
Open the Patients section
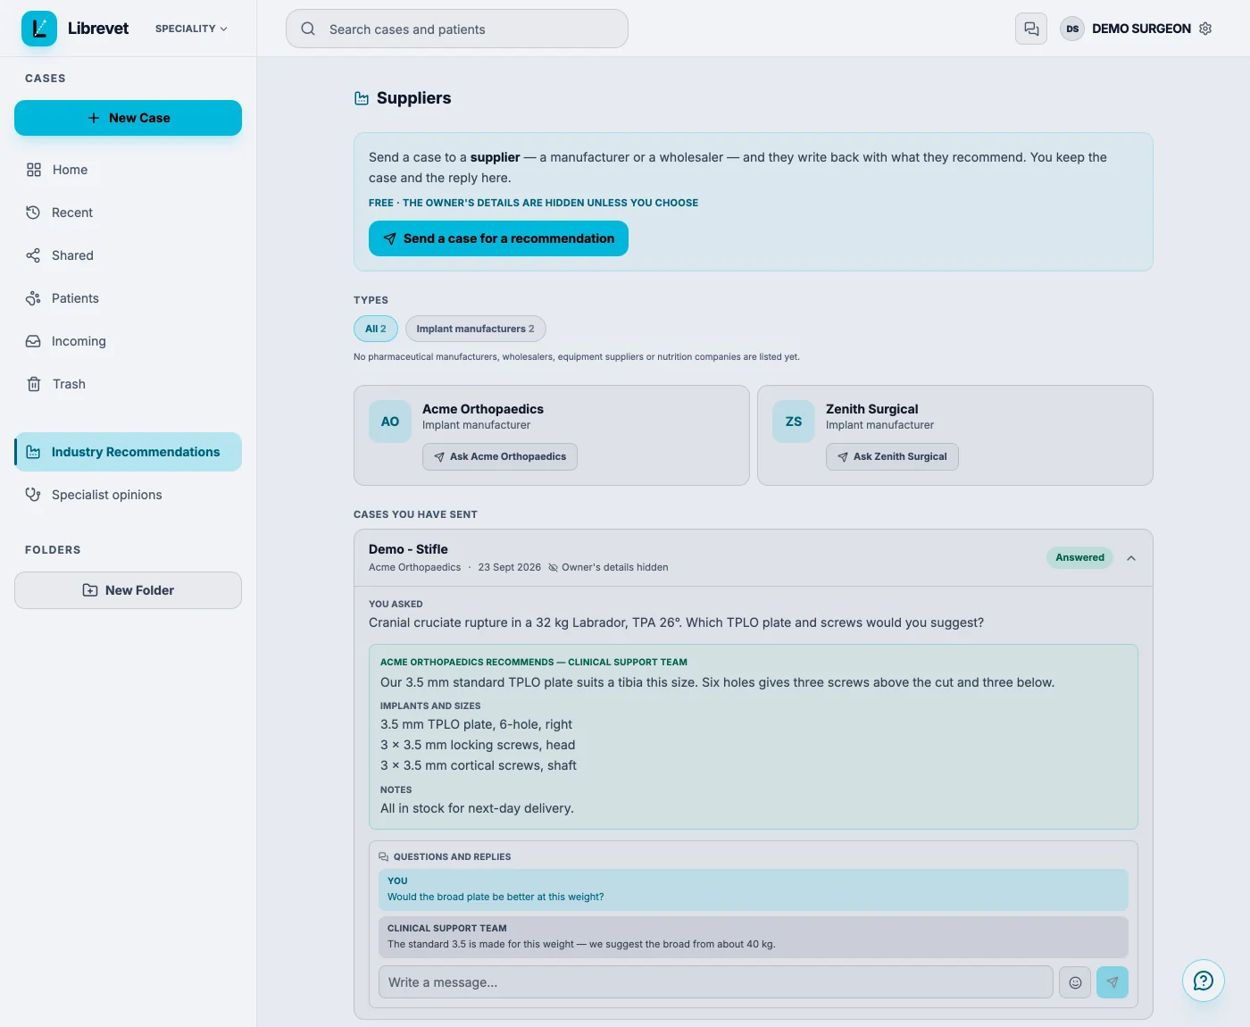(x=128, y=298)
